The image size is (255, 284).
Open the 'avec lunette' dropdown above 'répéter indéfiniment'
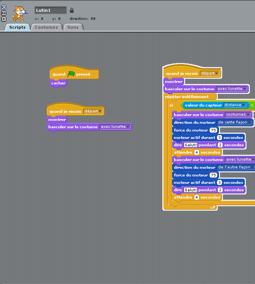tap(232, 89)
